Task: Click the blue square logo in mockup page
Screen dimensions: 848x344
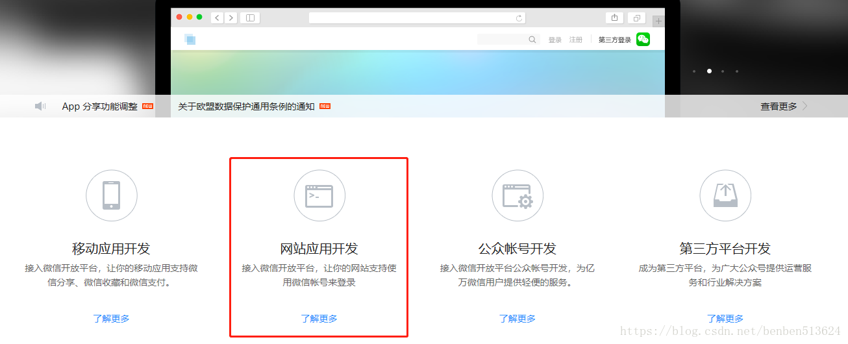Action: tap(190, 40)
